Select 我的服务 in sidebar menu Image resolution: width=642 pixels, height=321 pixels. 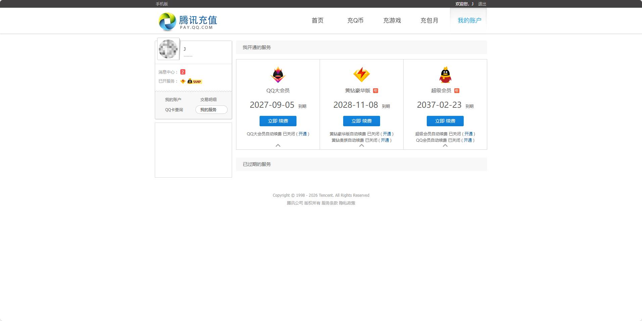(x=212, y=110)
